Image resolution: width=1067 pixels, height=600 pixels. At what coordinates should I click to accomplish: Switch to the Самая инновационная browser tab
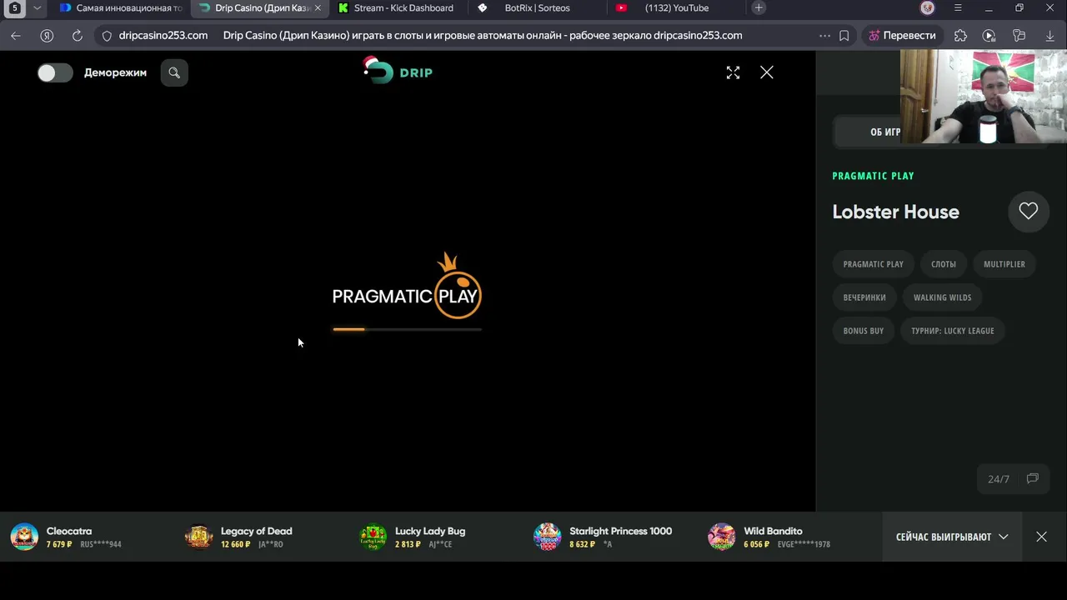(x=121, y=8)
